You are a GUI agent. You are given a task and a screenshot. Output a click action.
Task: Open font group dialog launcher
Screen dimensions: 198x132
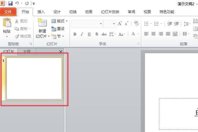point(138,44)
